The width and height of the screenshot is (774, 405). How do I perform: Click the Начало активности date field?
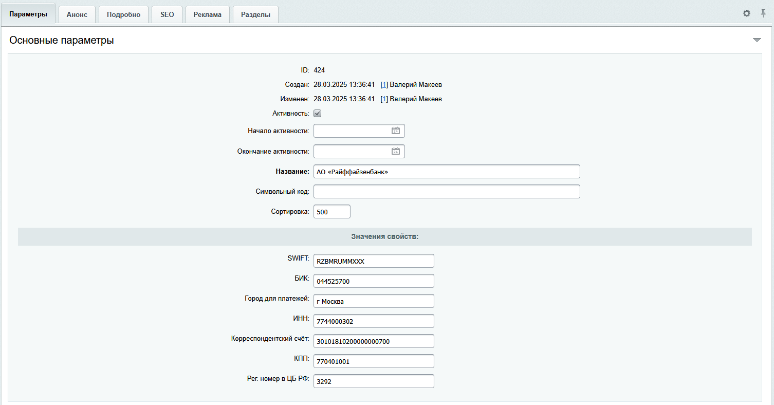click(x=359, y=131)
